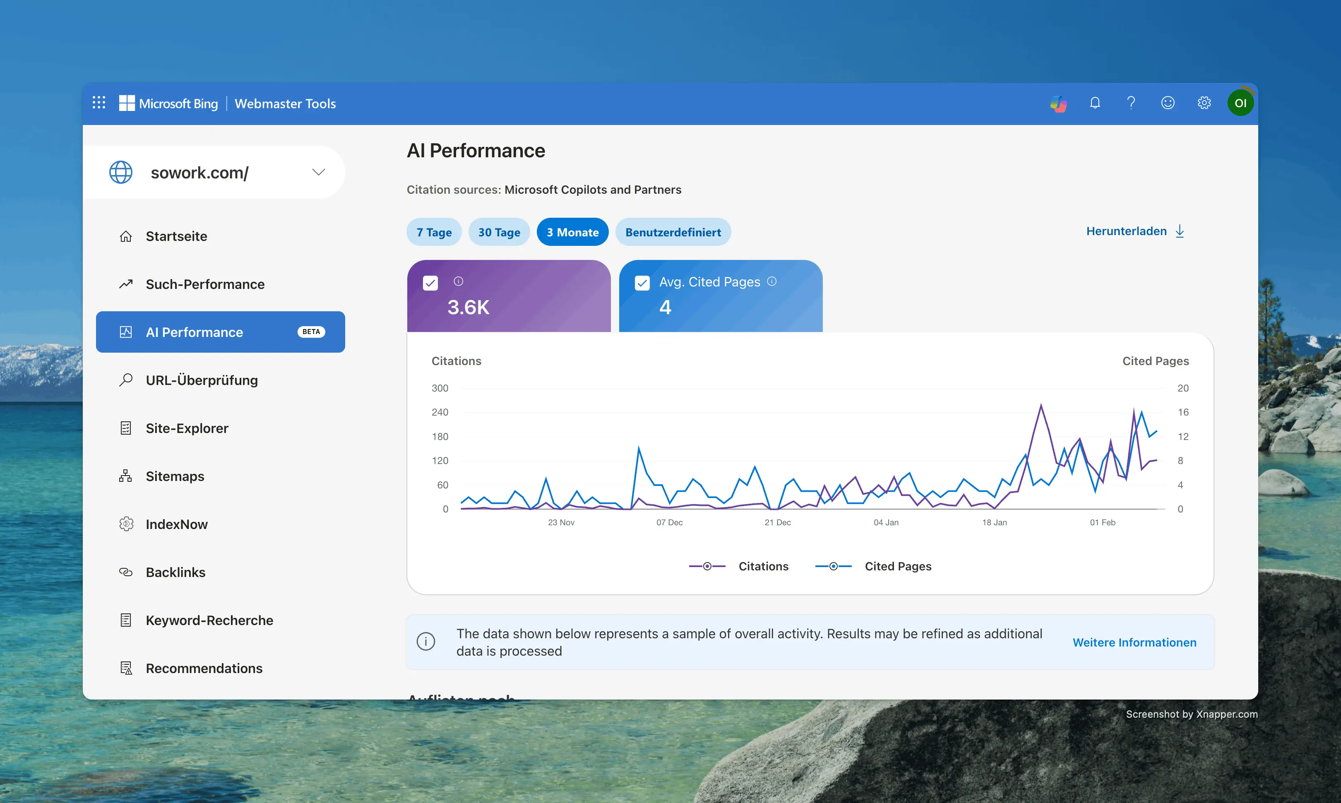Uncheck the purple citations card checkbox
This screenshot has width=1341, height=803.
(430, 283)
